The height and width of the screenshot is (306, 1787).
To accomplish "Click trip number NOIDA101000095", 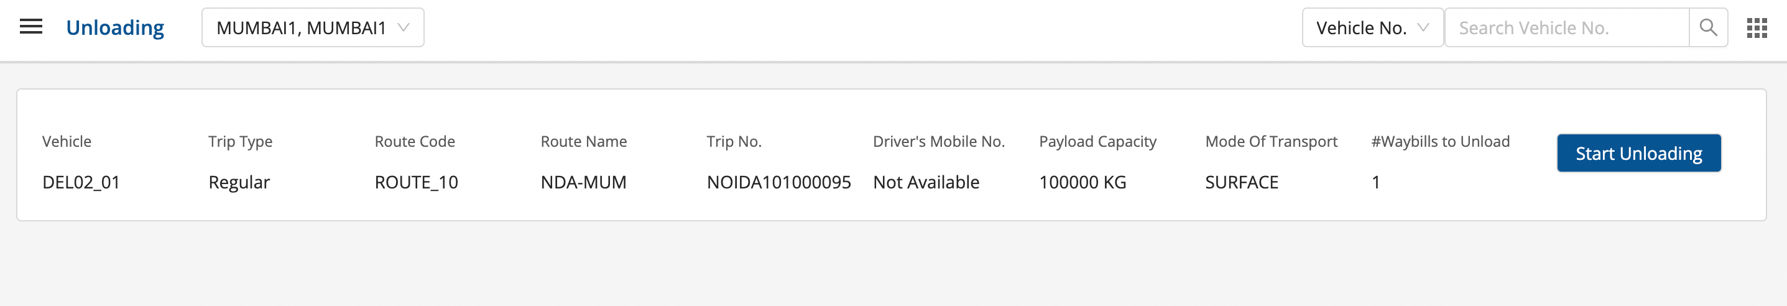I will (x=778, y=182).
